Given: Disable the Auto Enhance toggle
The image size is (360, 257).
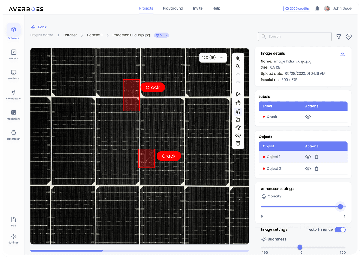Looking at the screenshot, I should 340,229.
